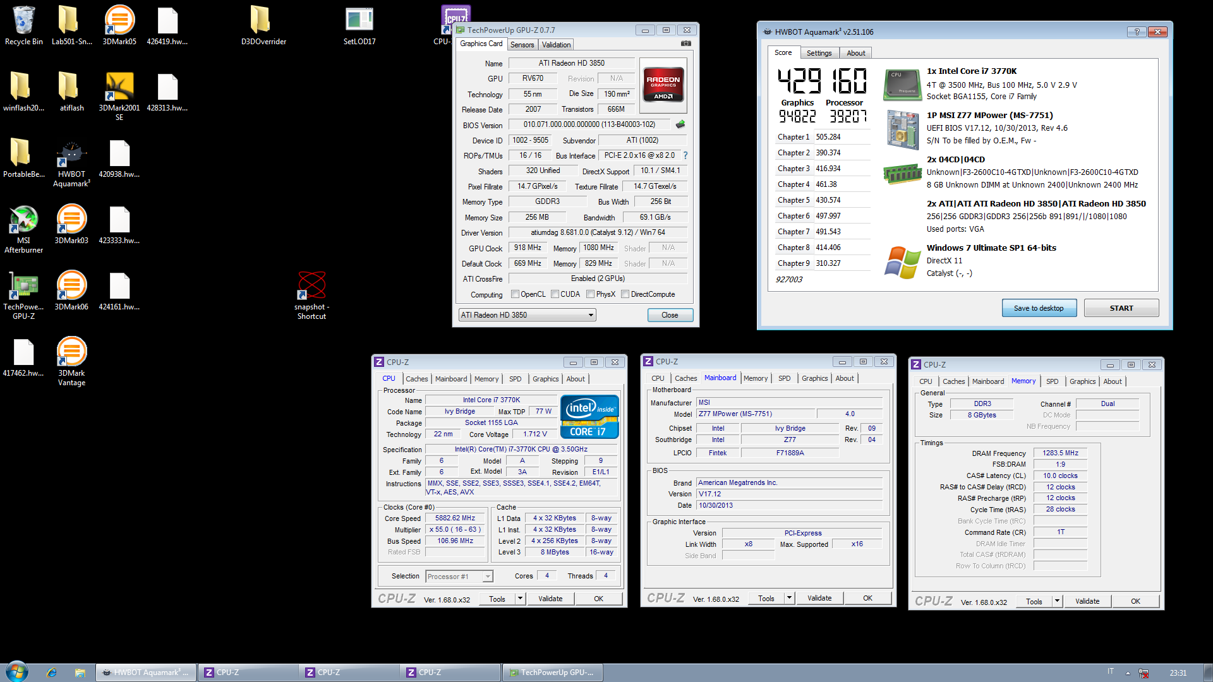Click Validate in the CPU tab CPU-Z window
1213x682 pixels.
[550, 599]
